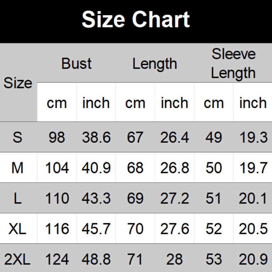Choose the XL size row label
This screenshot has width=272, height=272.
[x=18, y=229]
